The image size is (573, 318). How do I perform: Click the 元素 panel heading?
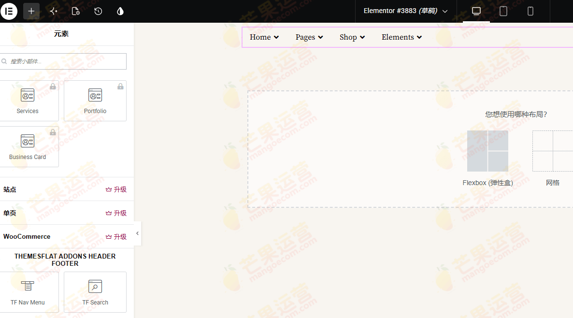pos(61,34)
